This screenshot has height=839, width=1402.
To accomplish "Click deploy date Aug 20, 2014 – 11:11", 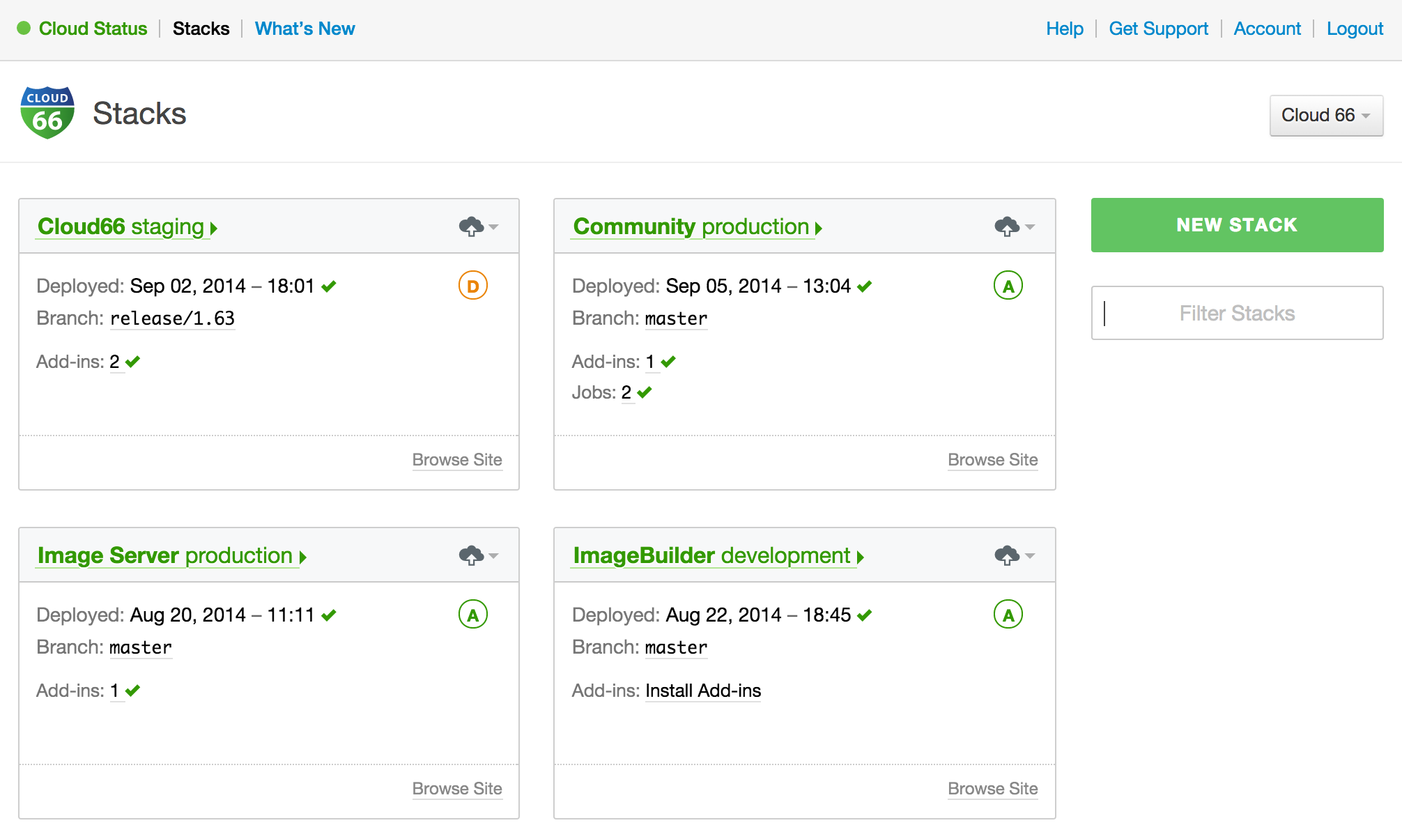I will tap(222, 615).
